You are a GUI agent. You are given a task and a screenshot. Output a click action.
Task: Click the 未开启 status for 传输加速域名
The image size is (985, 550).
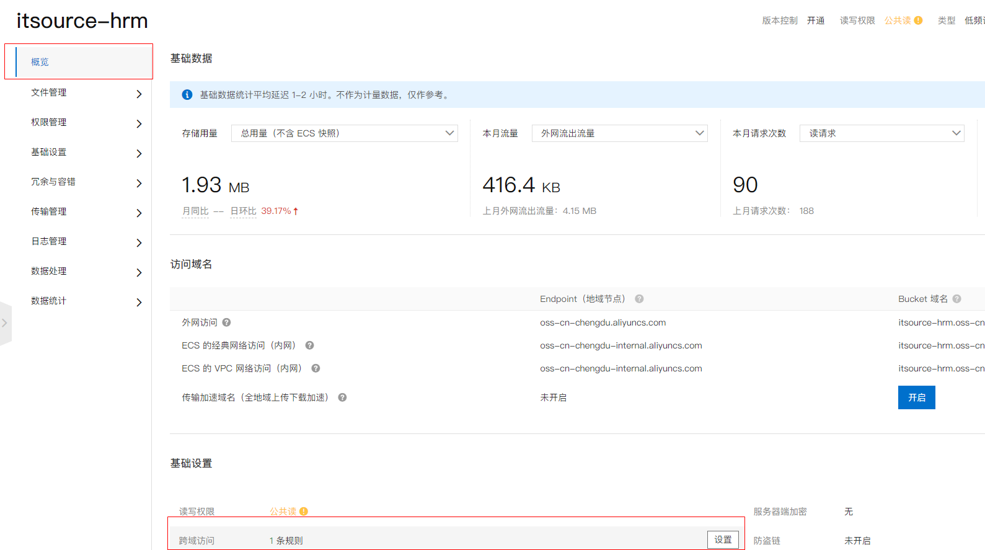pos(554,397)
